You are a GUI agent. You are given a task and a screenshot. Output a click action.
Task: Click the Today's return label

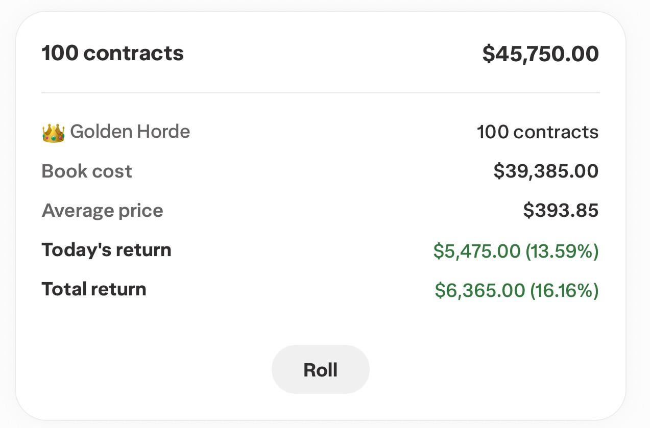pyautogui.click(x=106, y=250)
